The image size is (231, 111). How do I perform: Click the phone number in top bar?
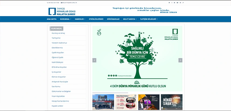click(53, 2)
